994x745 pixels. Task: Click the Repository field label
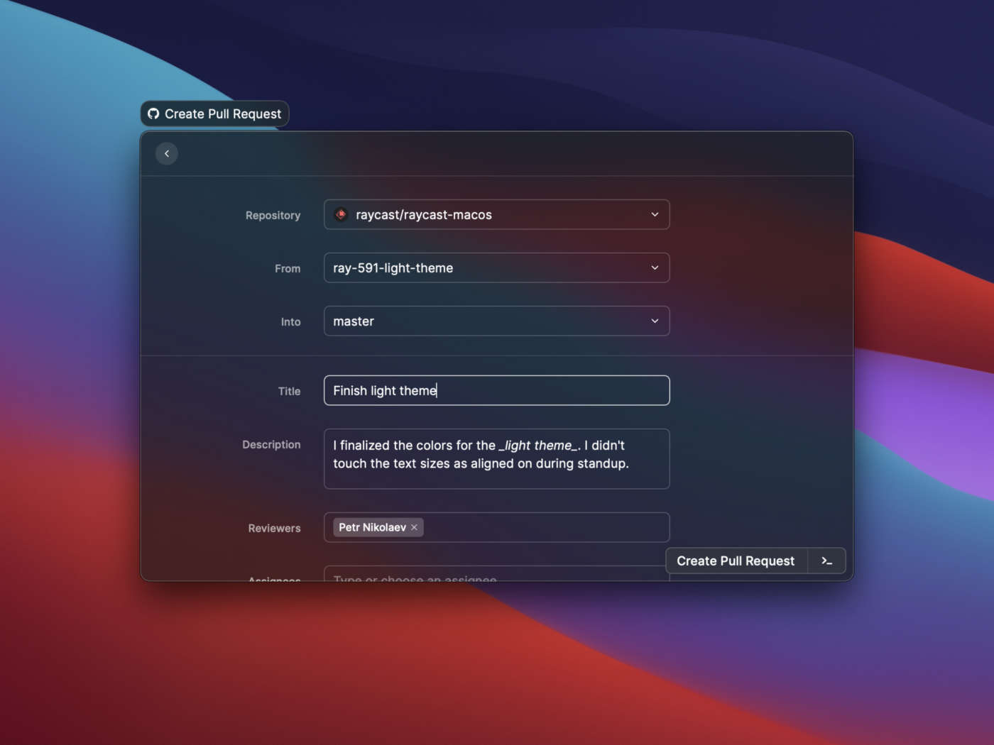(273, 215)
